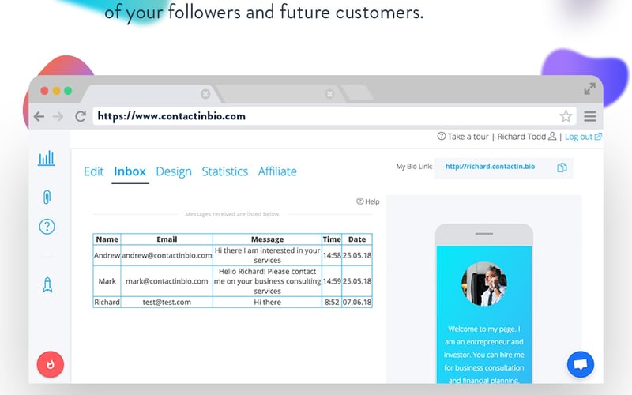632x395 pixels.
Task: Click the Richard Todd account name
Action: pos(521,137)
